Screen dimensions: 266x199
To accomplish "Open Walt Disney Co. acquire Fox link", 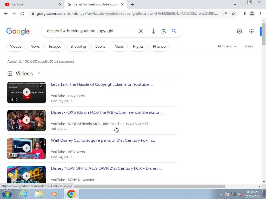I will point(103,140).
